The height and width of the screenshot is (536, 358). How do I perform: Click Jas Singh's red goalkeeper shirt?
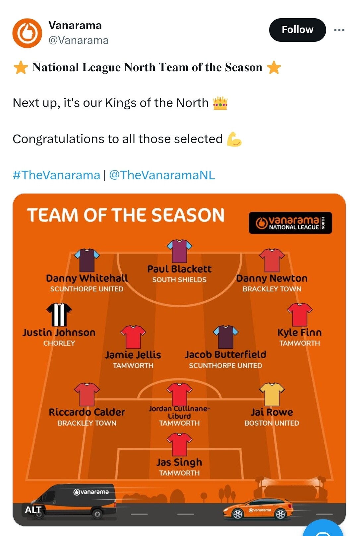(x=179, y=444)
